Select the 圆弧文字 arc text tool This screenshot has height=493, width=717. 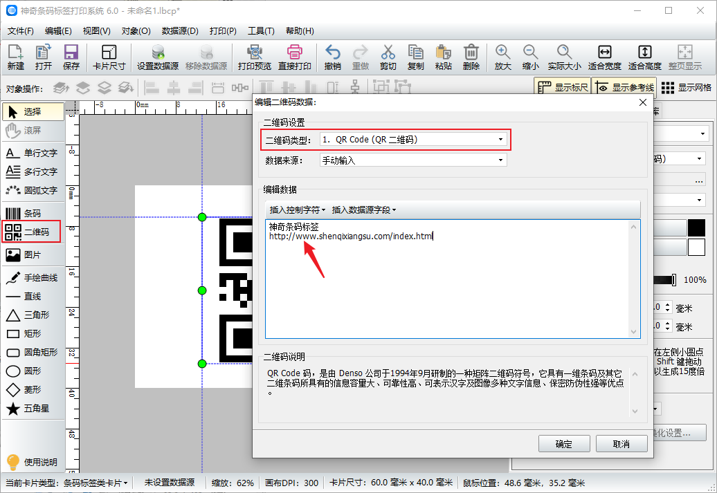pos(33,190)
